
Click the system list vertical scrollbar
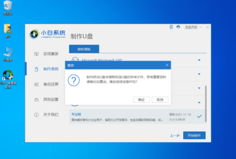point(206,104)
